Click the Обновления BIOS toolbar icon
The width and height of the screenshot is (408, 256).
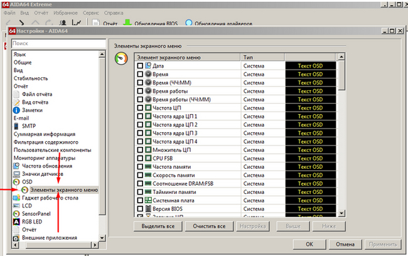point(127,24)
